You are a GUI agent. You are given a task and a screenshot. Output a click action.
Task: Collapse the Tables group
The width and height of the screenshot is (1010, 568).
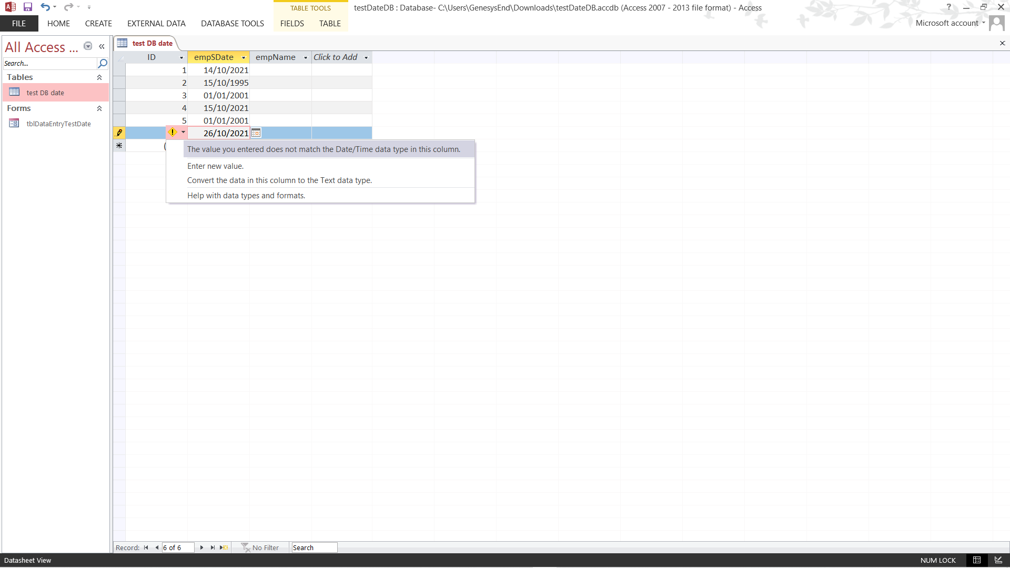(x=99, y=77)
